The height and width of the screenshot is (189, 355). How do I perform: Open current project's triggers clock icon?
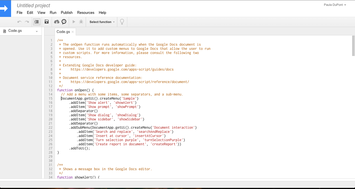pyautogui.click(x=64, y=22)
